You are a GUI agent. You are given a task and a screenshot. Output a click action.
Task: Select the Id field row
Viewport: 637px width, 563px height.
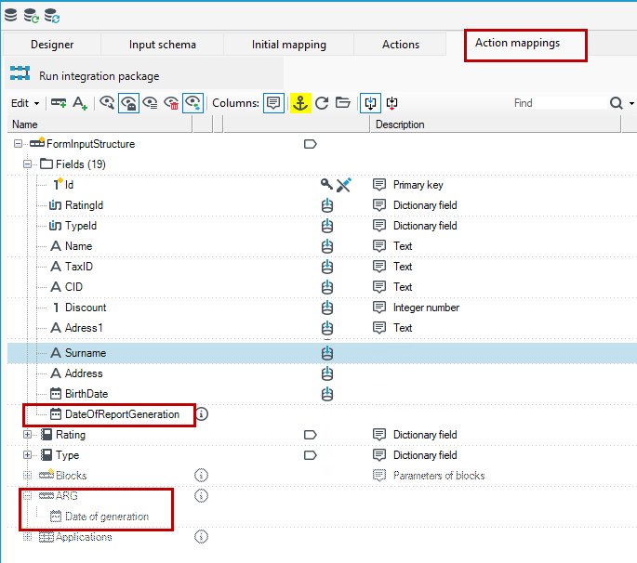(69, 185)
